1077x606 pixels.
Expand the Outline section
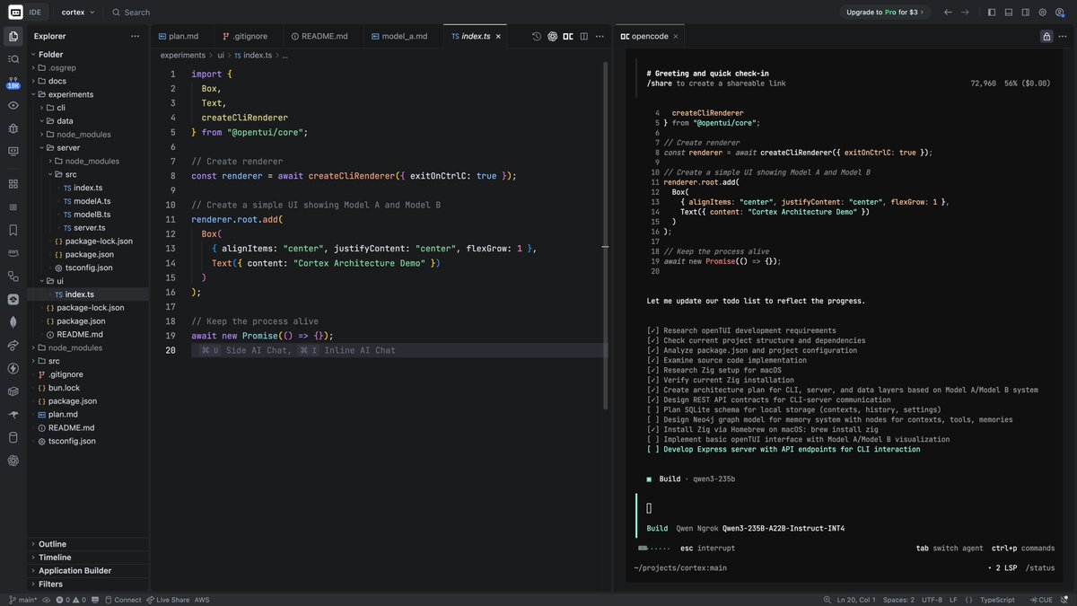[88, 544]
